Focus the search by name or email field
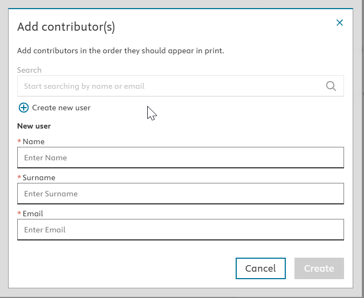Viewport: 364px width, 298px height. 180,86
